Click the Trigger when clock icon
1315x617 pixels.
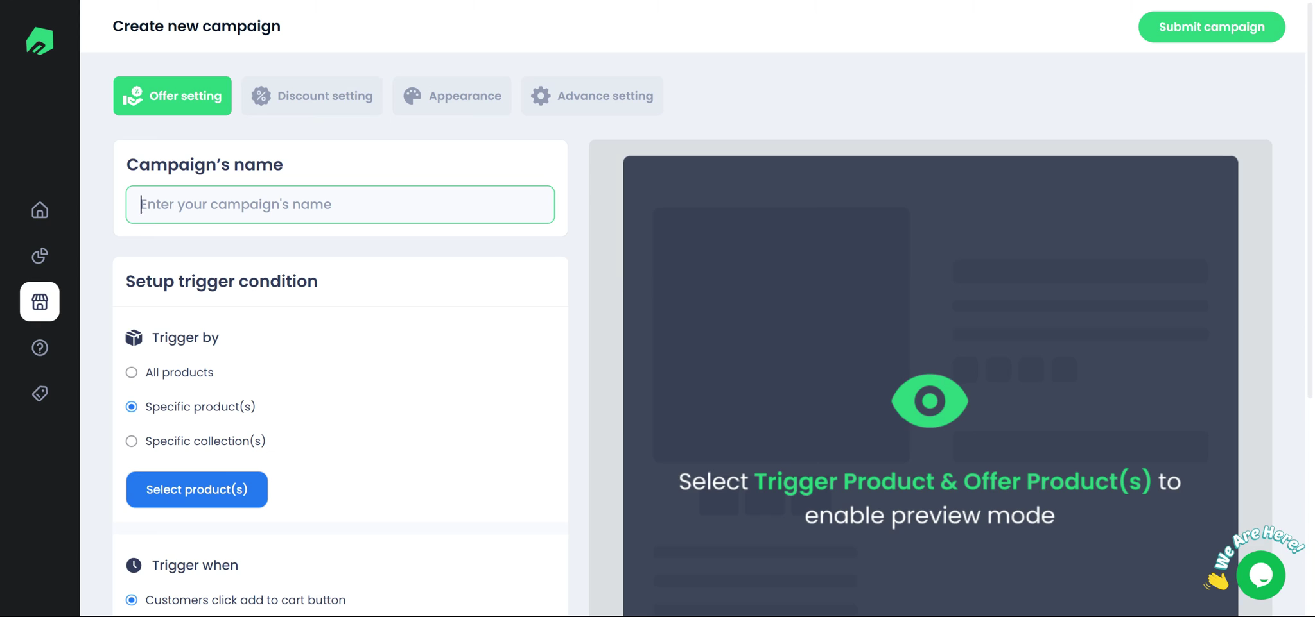click(134, 565)
